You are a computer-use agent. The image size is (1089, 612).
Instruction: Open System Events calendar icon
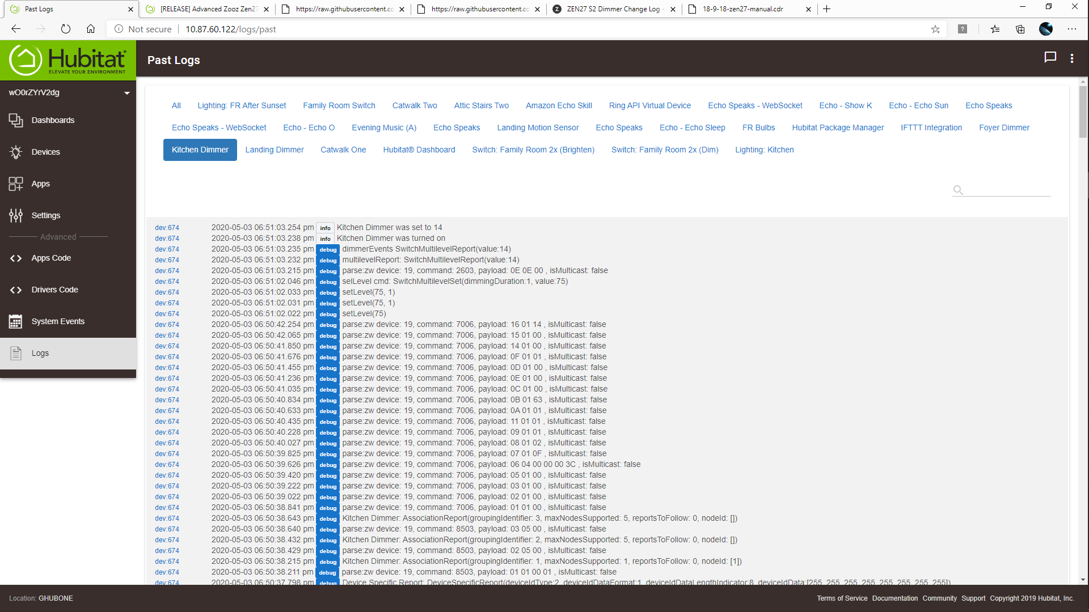(x=16, y=321)
